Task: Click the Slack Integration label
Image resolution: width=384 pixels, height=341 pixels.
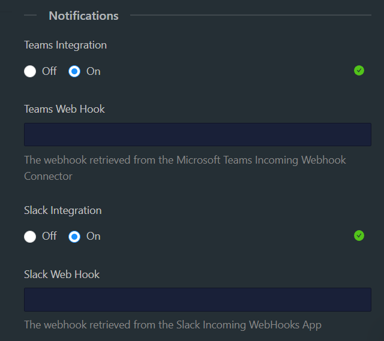Action: point(63,210)
